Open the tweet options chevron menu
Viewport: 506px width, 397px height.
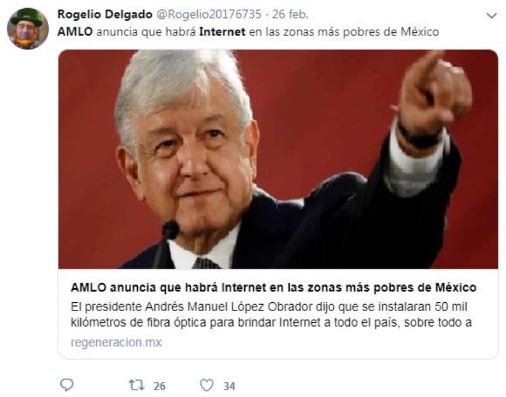coord(491,15)
